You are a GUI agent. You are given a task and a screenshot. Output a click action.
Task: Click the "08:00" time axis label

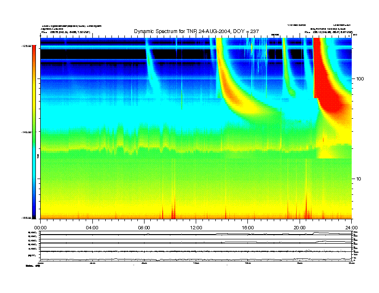pos(144,228)
